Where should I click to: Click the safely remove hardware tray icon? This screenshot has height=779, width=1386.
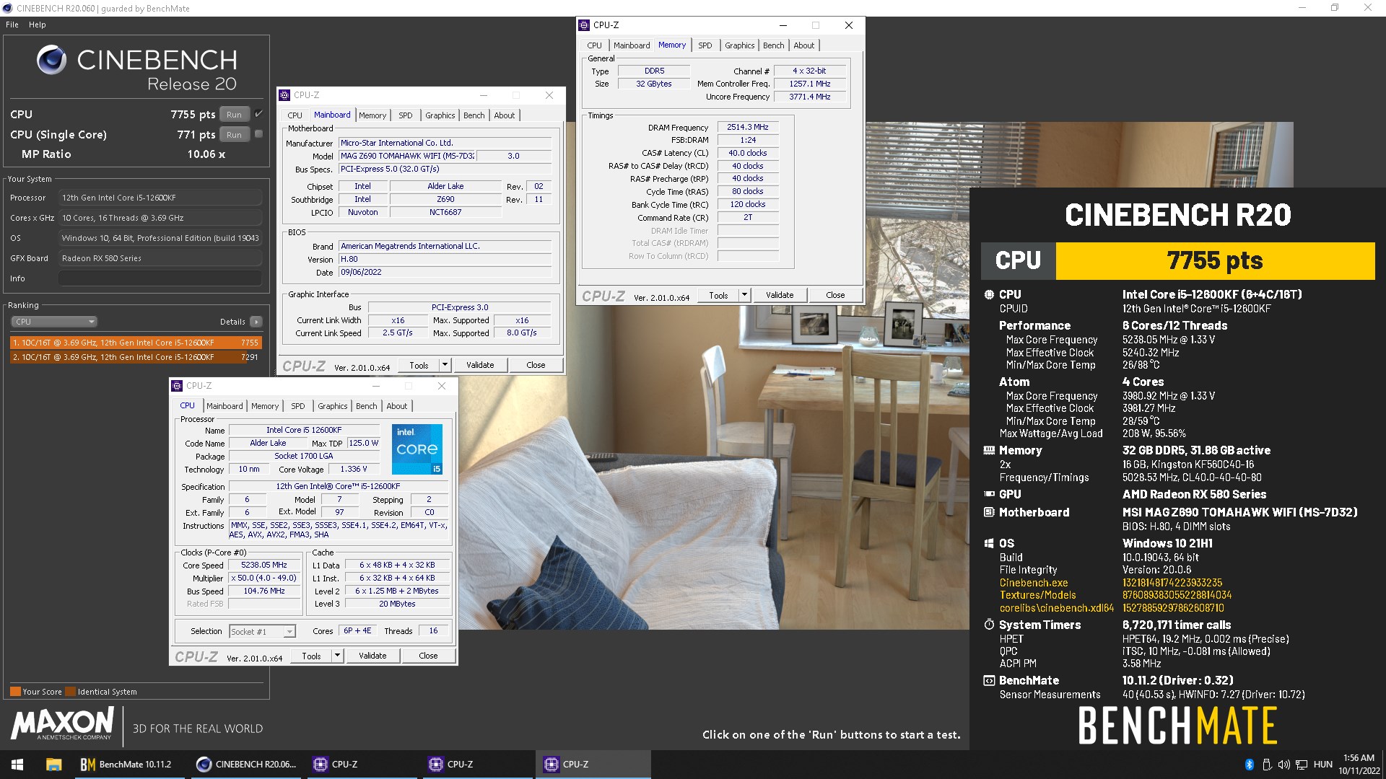1266,765
